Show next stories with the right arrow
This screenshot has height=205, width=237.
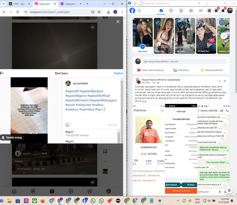[224, 36]
